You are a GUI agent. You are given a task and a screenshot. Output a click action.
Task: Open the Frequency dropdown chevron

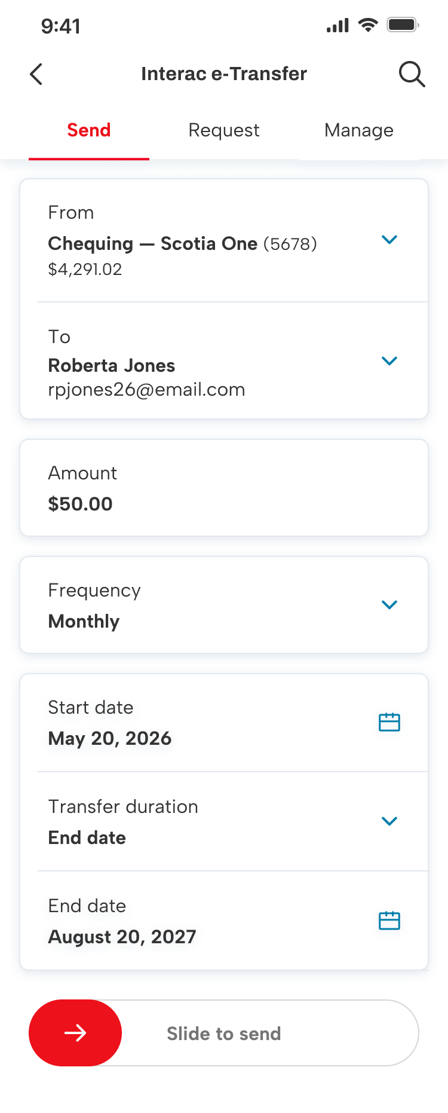389,605
